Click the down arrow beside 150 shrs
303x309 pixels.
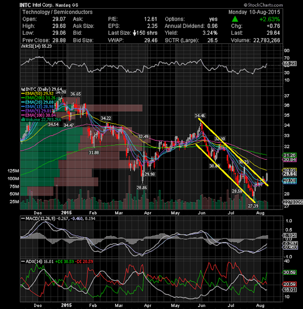tap(134, 33)
